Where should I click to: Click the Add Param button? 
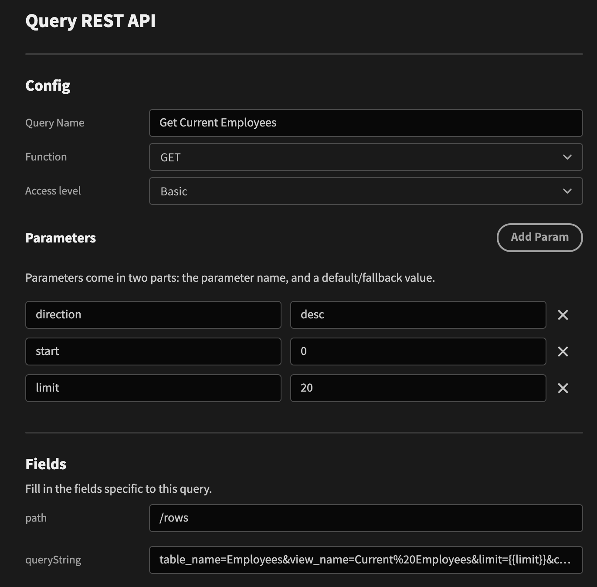tap(539, 237)
